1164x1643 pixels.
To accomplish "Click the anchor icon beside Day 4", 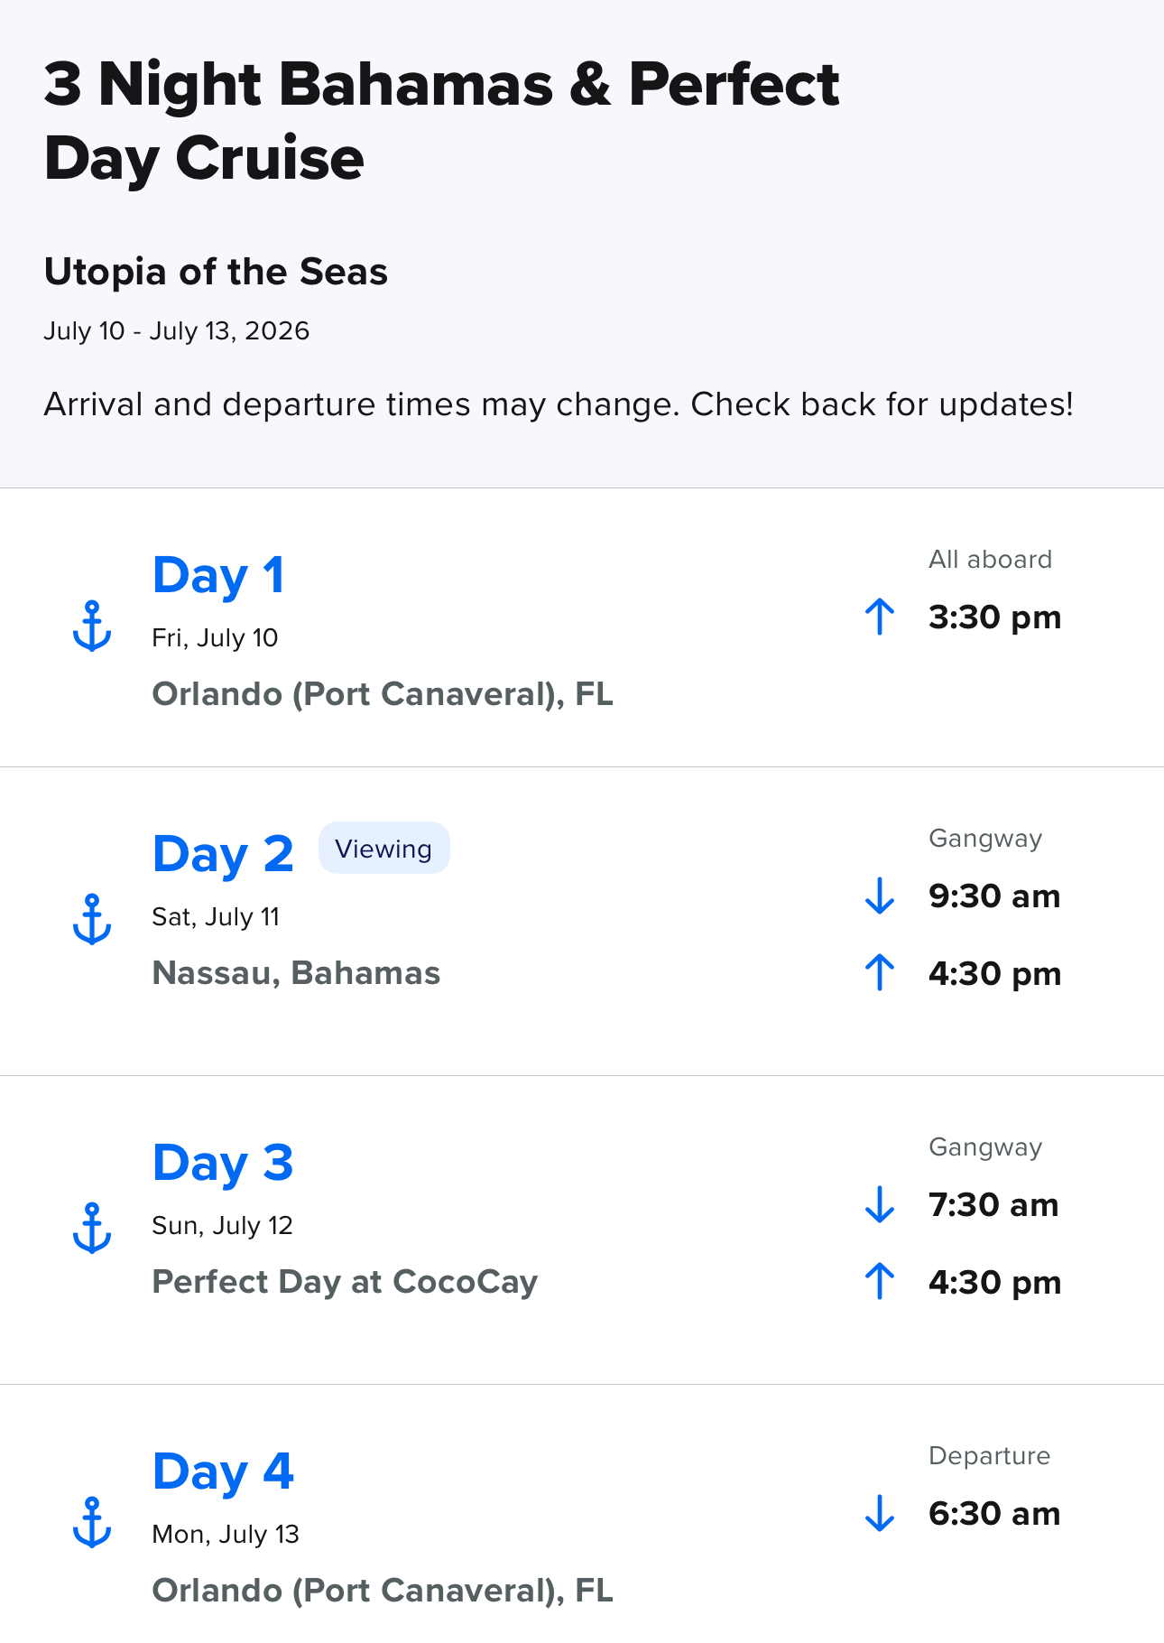I will tap(92, 1522).
